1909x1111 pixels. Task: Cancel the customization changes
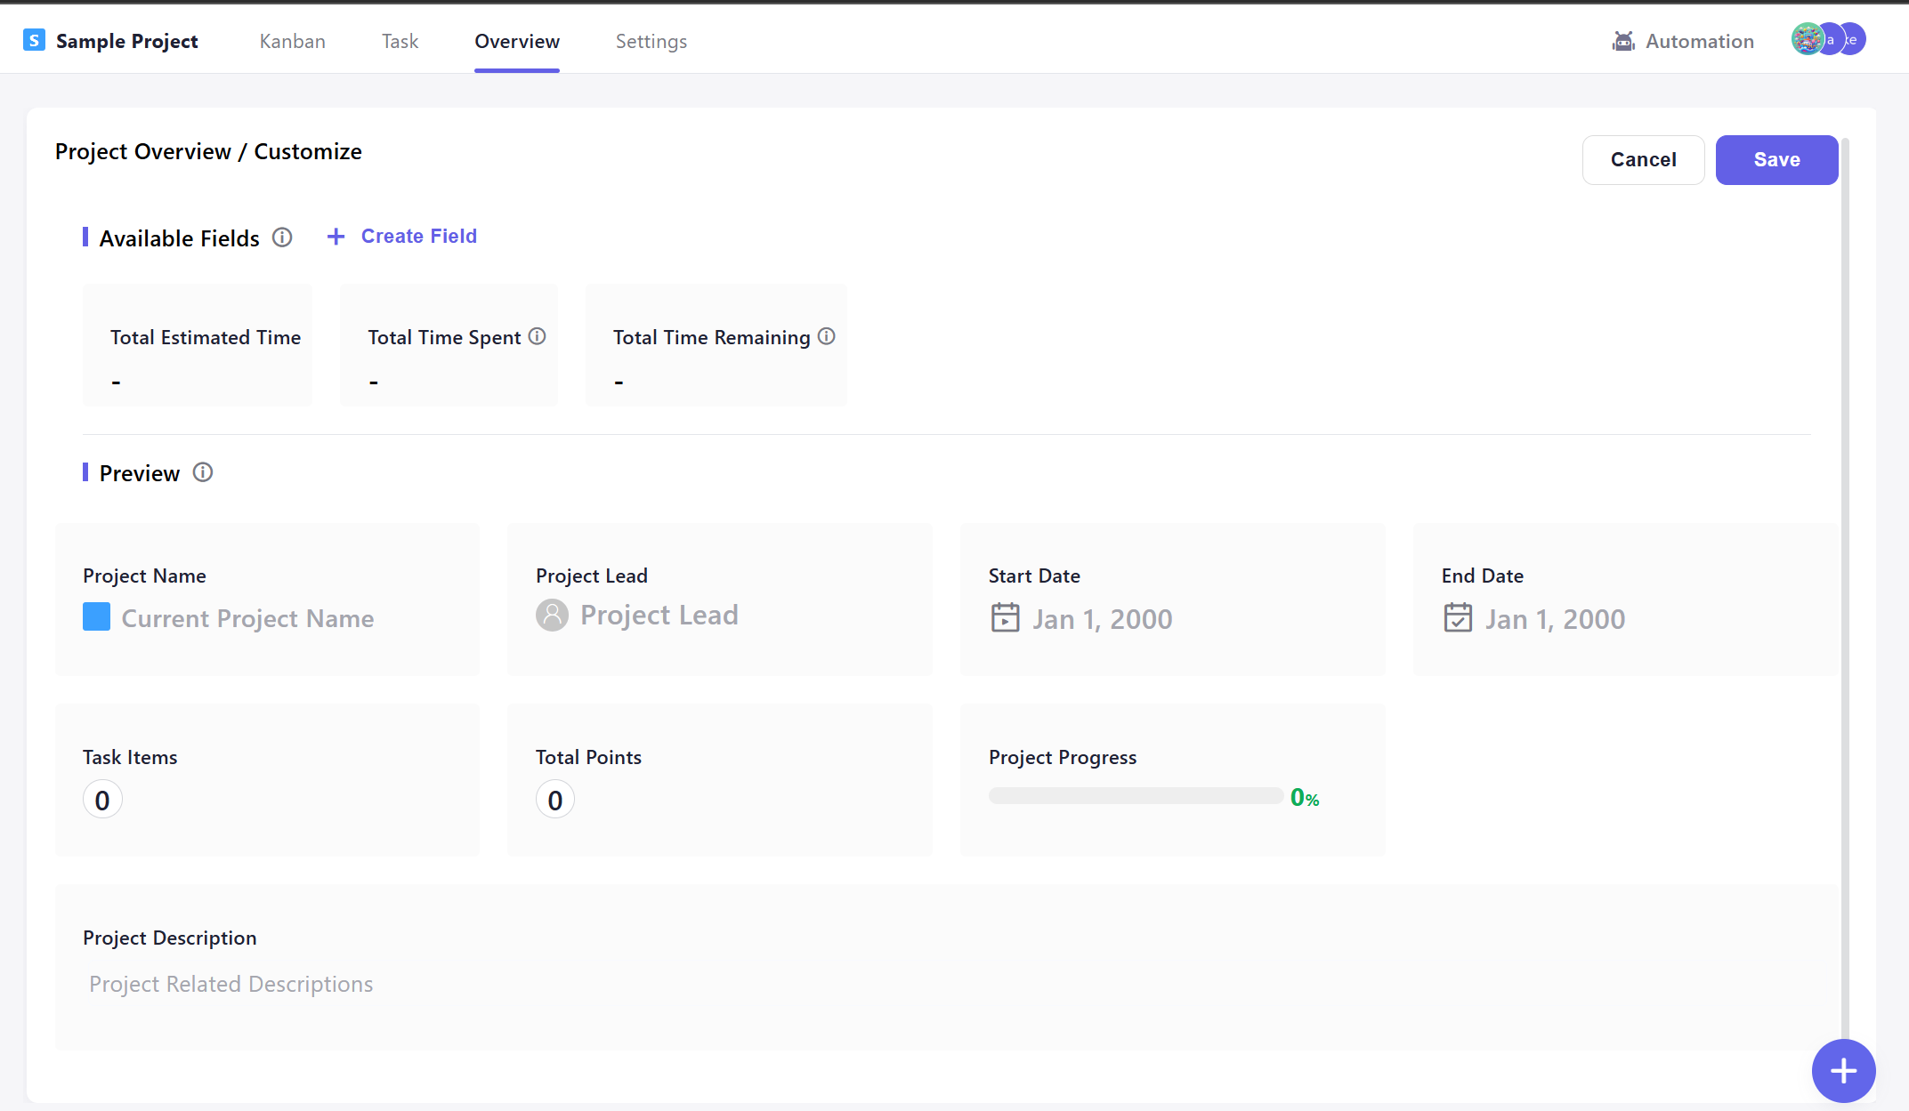coord(1642,160)
